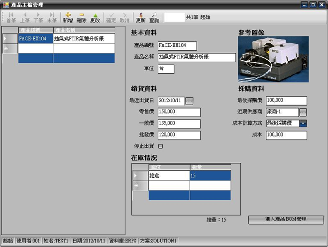This screenshot has height=247, width=328.
Task: Open the 成本計算方式 dropdown
Action: coord(303,123)
